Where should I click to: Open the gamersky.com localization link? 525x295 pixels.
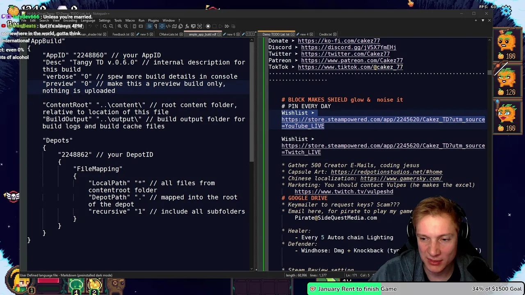tap(401, 179)
